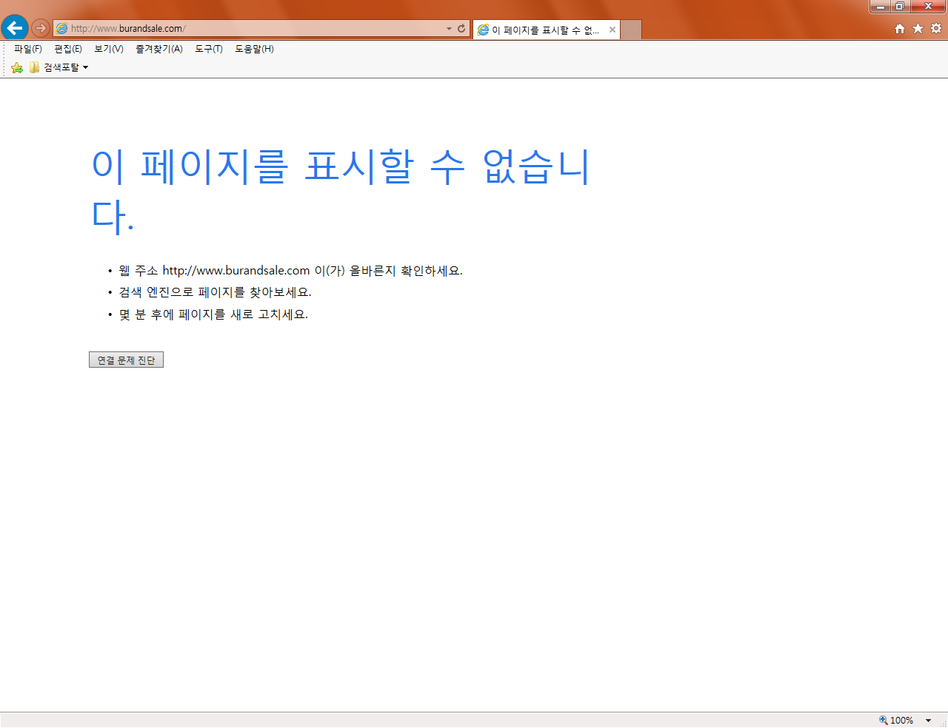Click the 연결 문제 진단 button
Viewport: 948px width, 728px height.
[x=126, y=360]
